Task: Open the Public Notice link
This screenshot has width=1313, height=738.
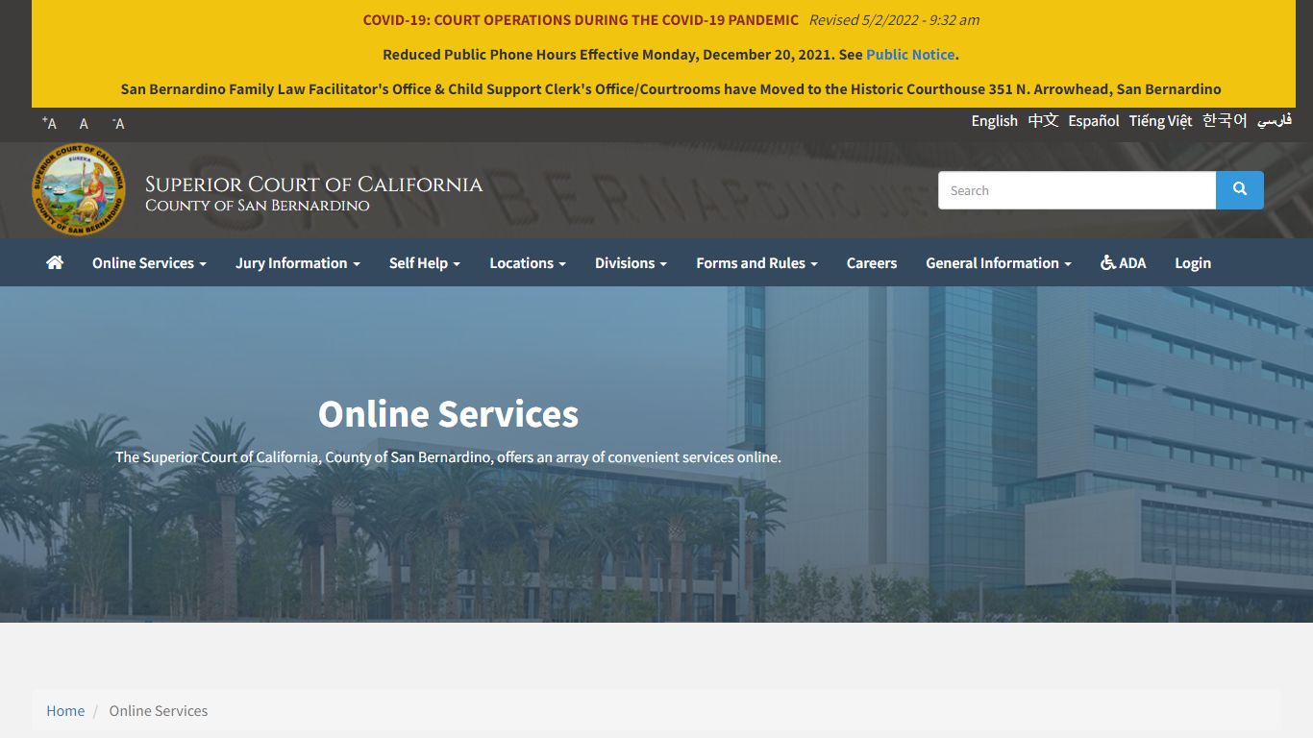Action: [x=910, y=54]
